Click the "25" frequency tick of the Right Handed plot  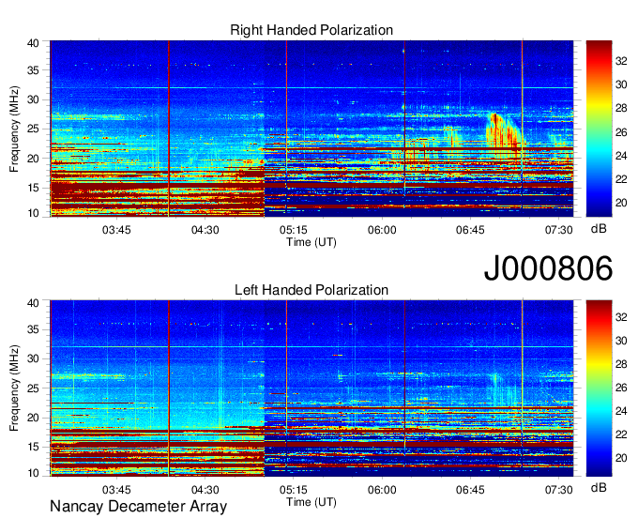tap(33, 129)
